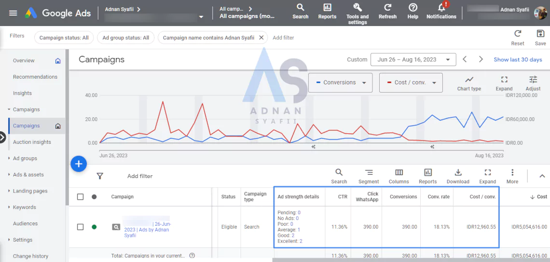
Task: Open Change history in the sidebar
Action: pyautogui.click(x=30, y=256)
